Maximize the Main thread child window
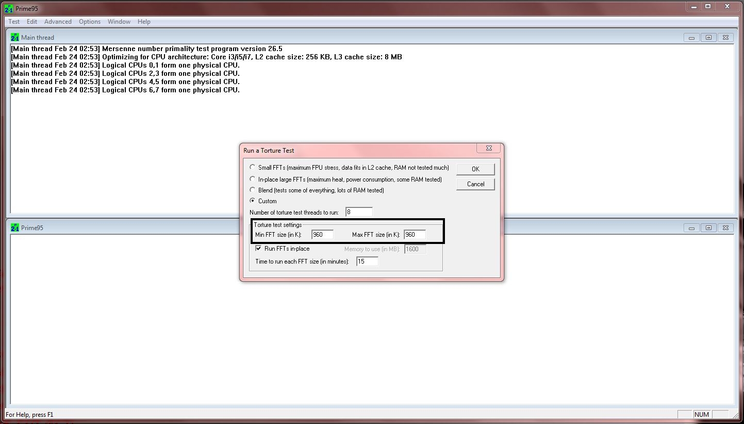Screen dimensions: 744x424 pos(708,38)
